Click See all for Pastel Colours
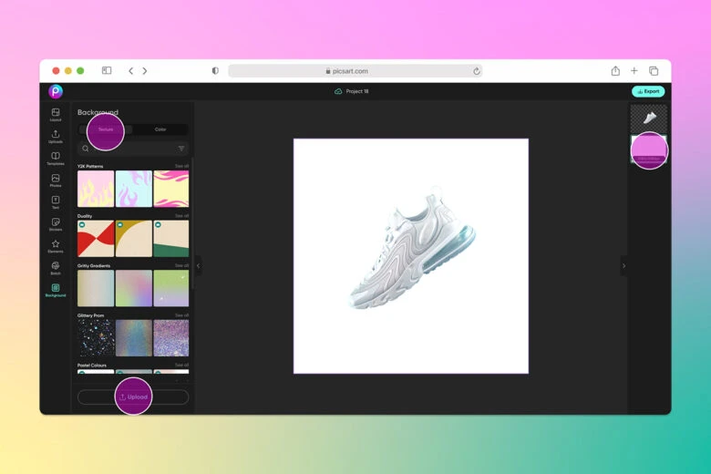 click(181, 365)
